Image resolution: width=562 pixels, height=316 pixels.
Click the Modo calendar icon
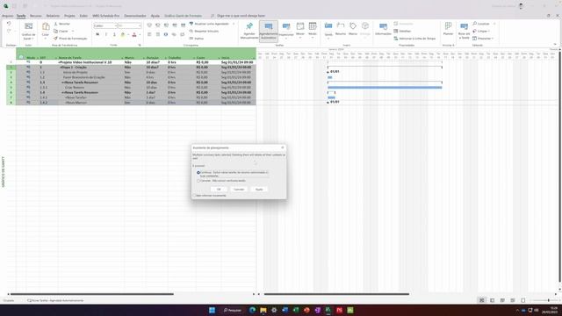point(313,26)
